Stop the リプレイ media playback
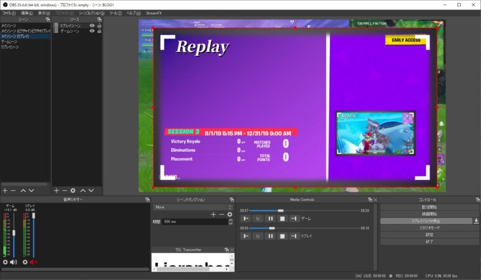This screenshot has height=280, width=481. click(x=282, y=236)
